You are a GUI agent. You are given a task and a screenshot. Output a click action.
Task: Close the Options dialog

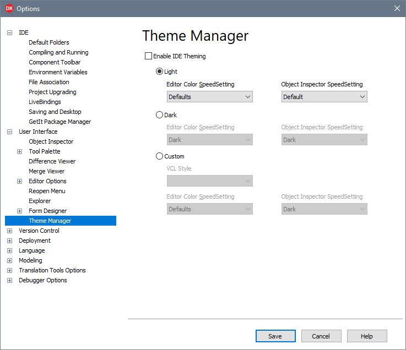click(x=397, y=8)
